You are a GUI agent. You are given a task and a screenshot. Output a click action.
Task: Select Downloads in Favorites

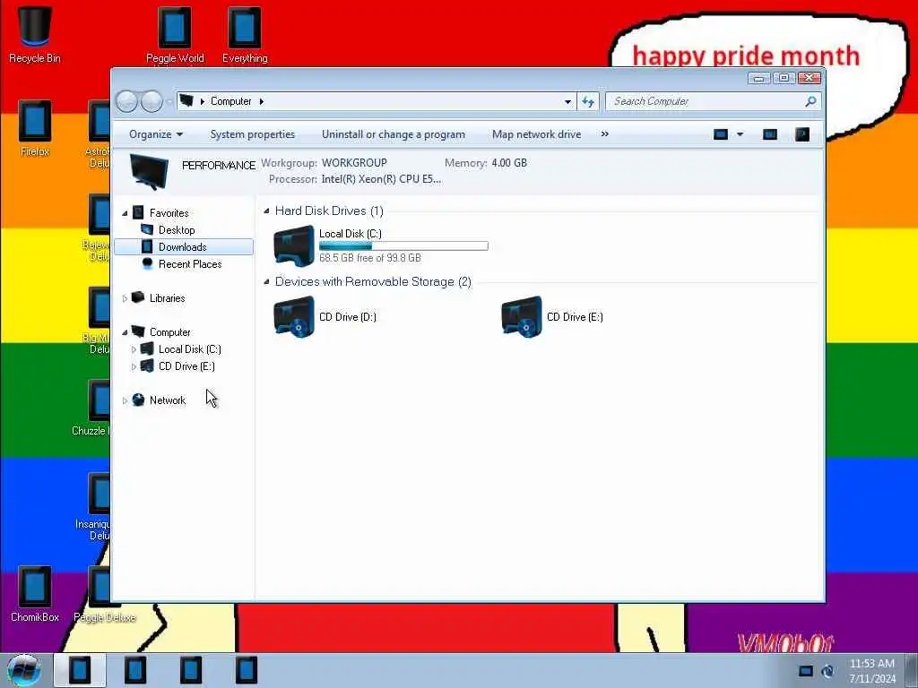(x=183, y=247)
